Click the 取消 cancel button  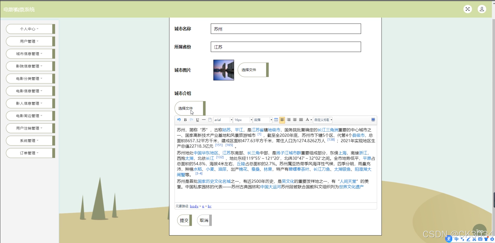coord(204,220)
